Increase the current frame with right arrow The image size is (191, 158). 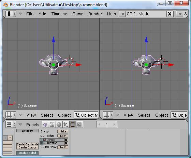click(x=114, y=125)
